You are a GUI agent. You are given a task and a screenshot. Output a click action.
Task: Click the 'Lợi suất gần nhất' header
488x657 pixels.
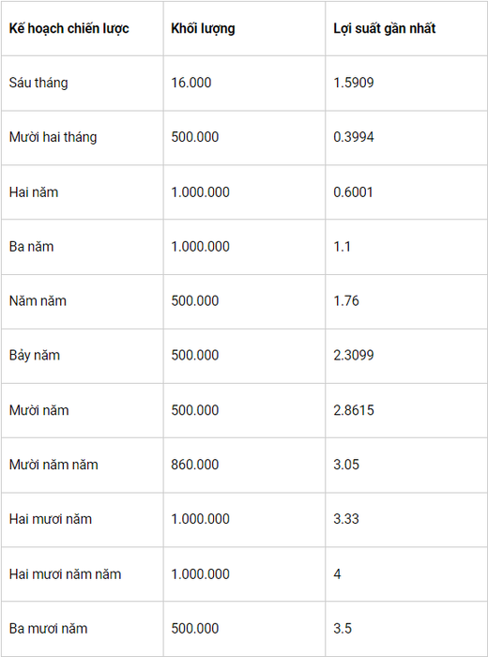click(x=384, y=28)
